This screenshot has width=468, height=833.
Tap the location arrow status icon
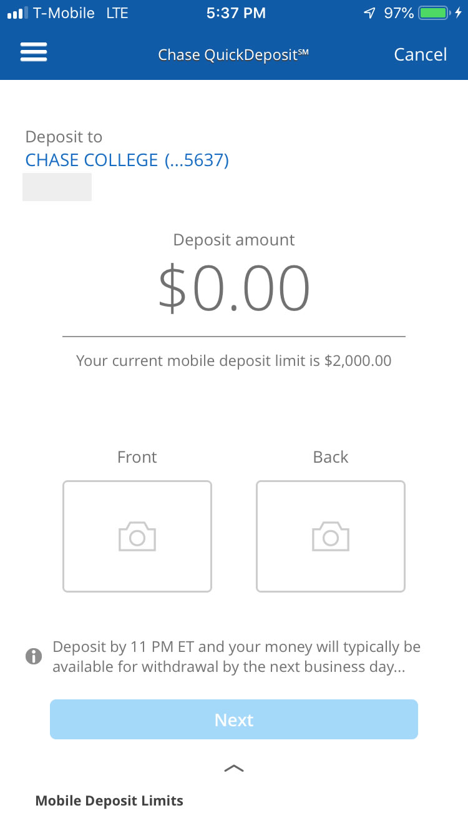coord(370,13)
